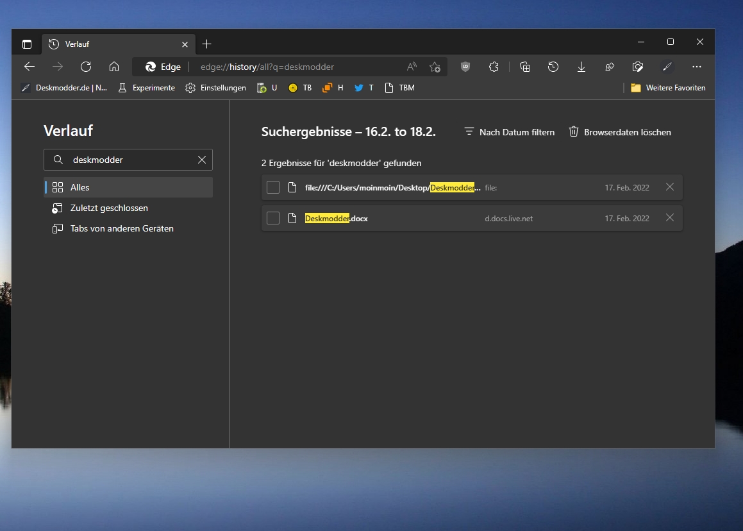The width and height of the screenshot is (743, 531).
Task: Open a new tab with plus button
Action: [206, 44]
